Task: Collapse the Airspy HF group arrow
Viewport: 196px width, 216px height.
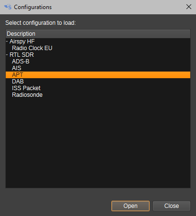Action: (7, 41)
